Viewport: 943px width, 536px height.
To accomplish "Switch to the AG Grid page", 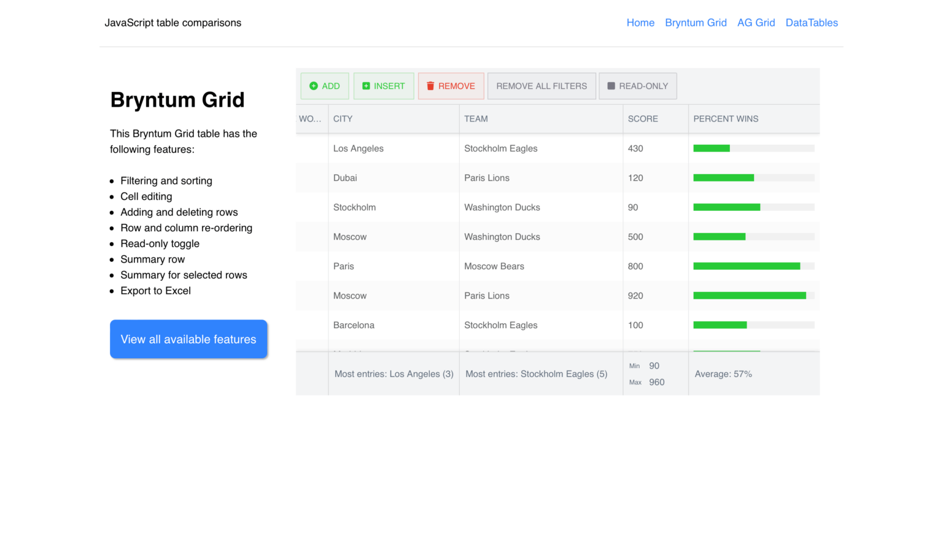I will pyautogui.click(x=756, y=23).
